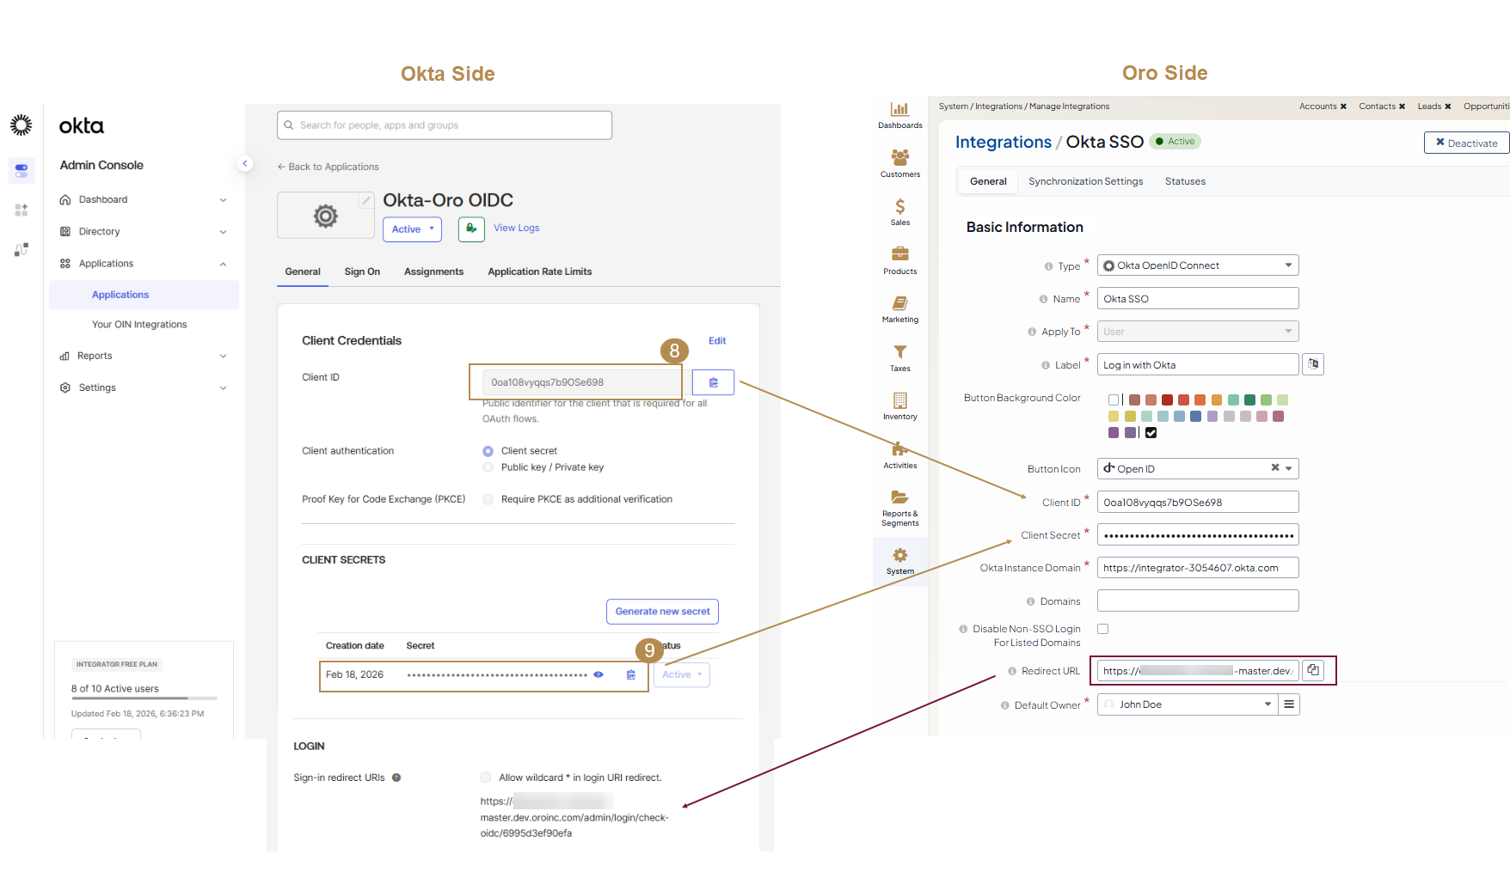Click the Deactivate button
The width and height of the screenshot is (1510, 878).
(x=1466, y=143)
